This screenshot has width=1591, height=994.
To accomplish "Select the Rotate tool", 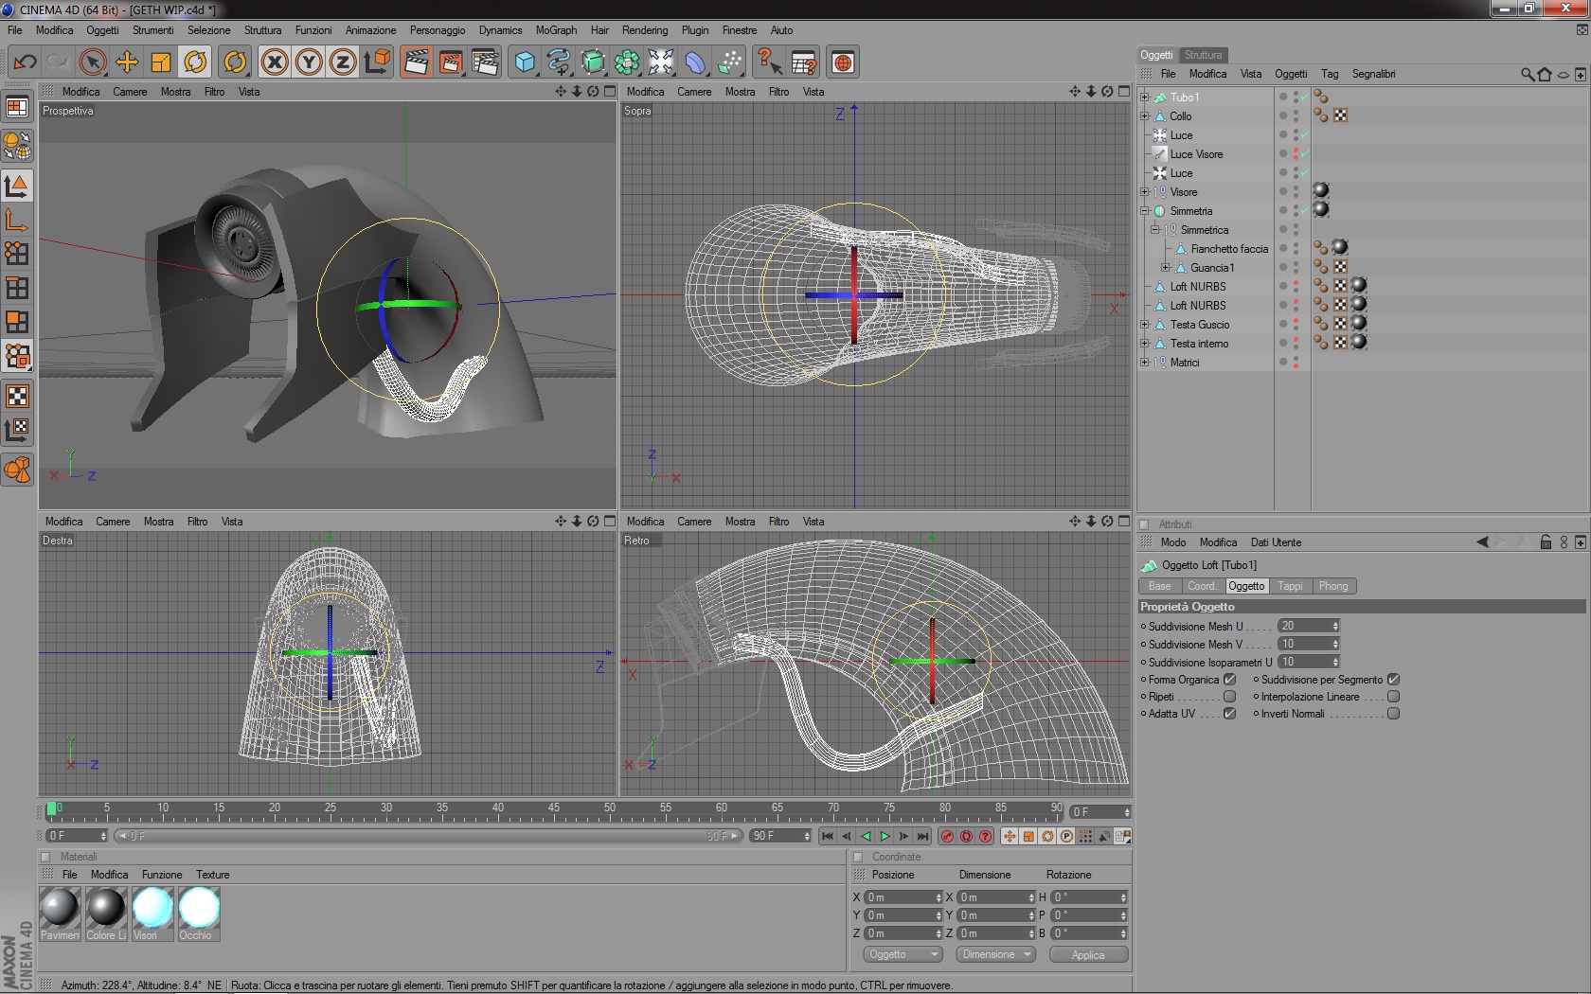I will (x=195, y=62).
